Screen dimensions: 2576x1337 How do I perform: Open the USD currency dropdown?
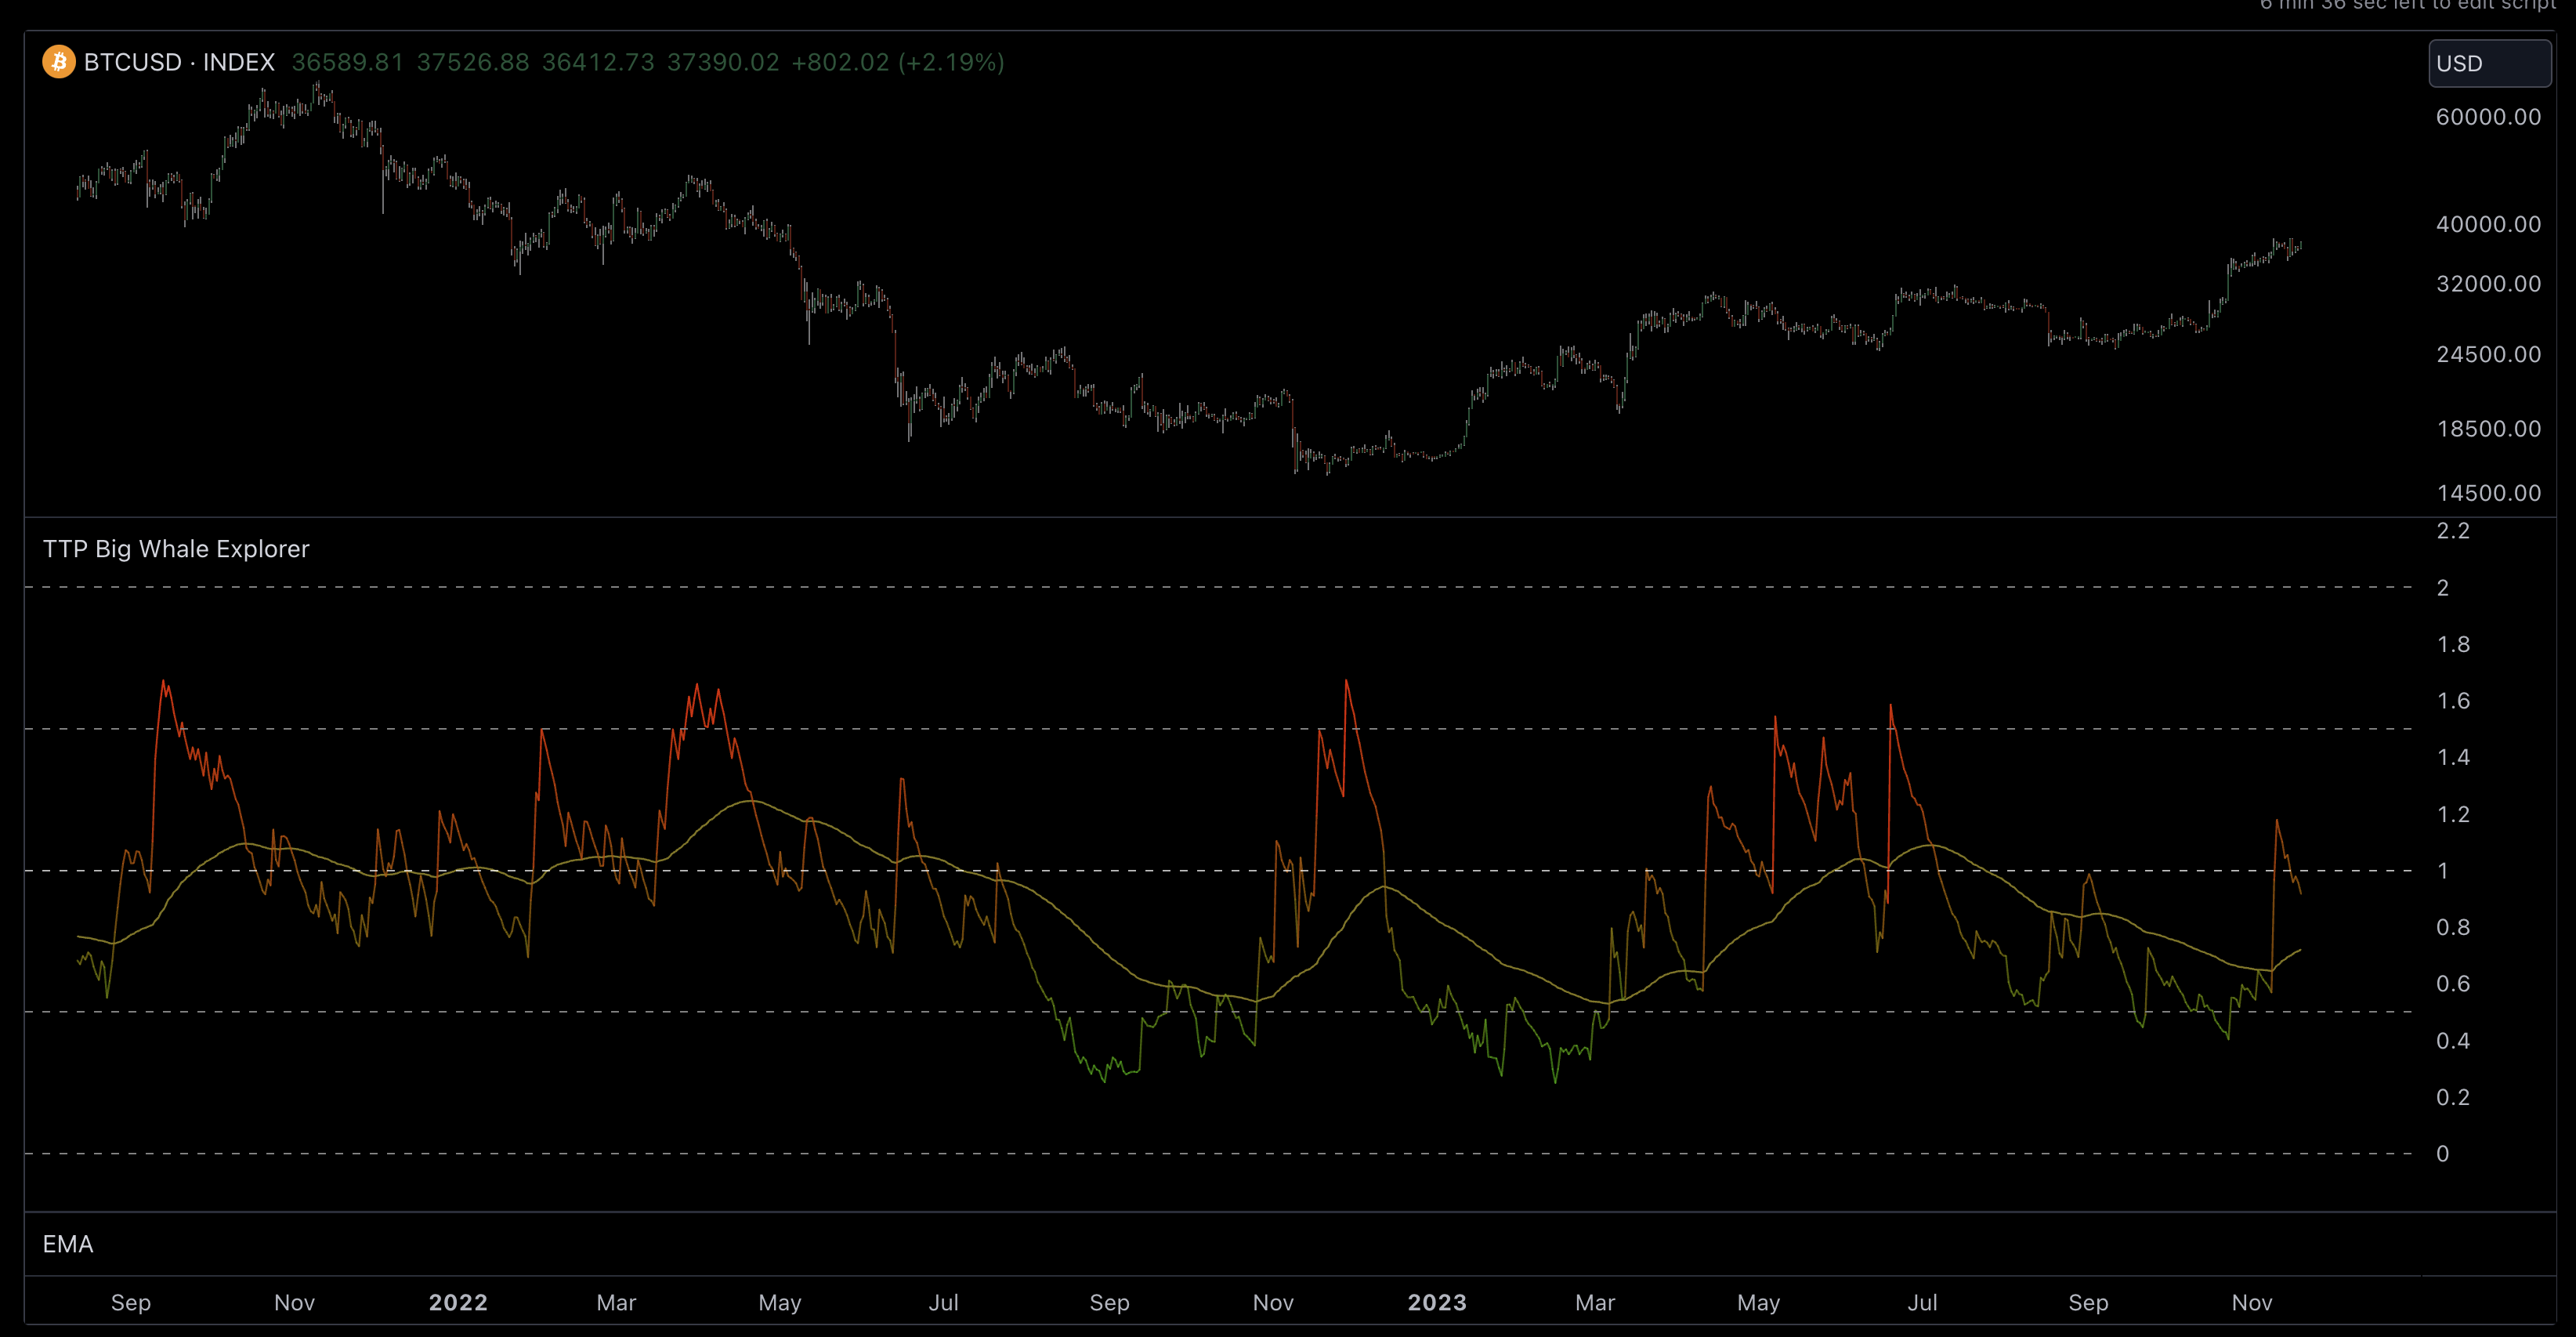[2488, 63]
